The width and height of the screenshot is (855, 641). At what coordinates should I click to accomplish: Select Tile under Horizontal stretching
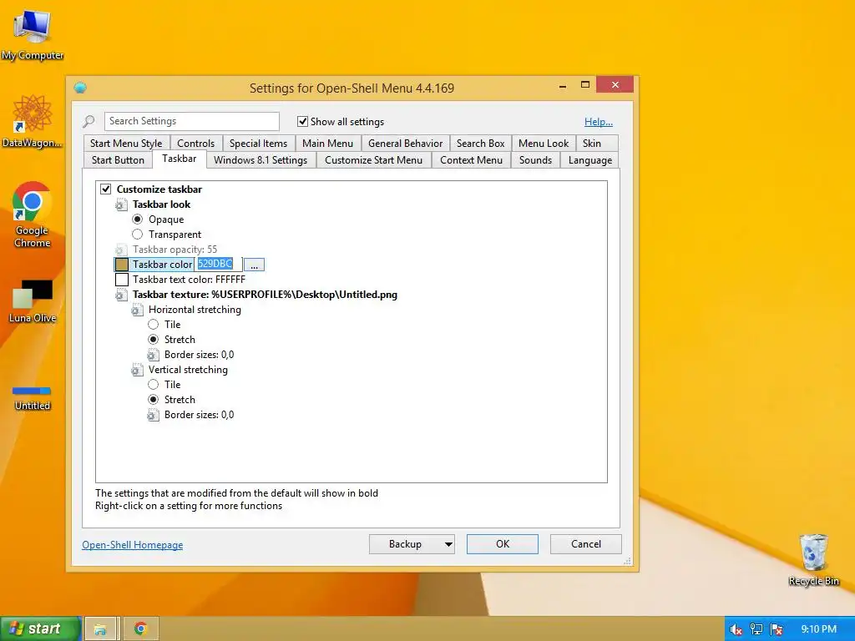(154, 325)
